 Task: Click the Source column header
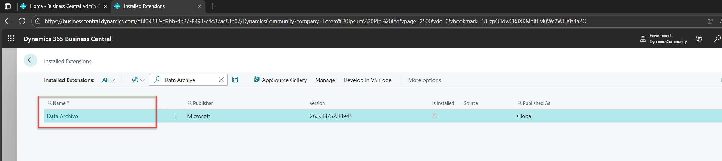coord(471,103)
